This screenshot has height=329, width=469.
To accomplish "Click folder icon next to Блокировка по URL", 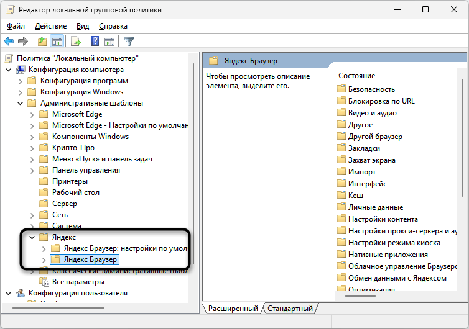I will tap(341, 101).
